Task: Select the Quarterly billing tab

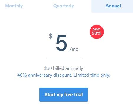Action: (64, 6)
